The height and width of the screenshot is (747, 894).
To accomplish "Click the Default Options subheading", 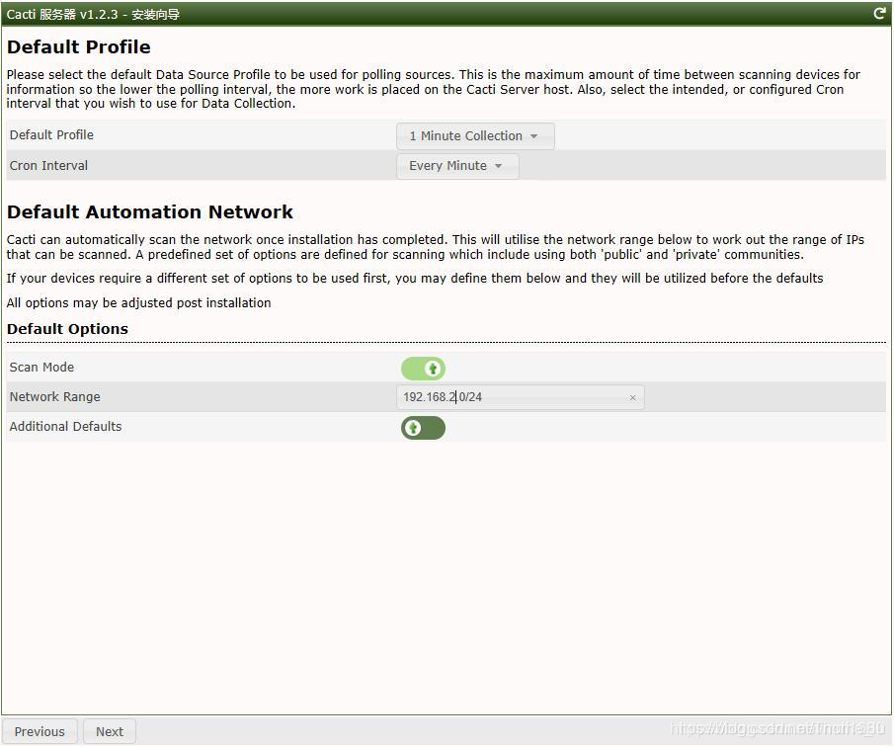I will point(68,329).
